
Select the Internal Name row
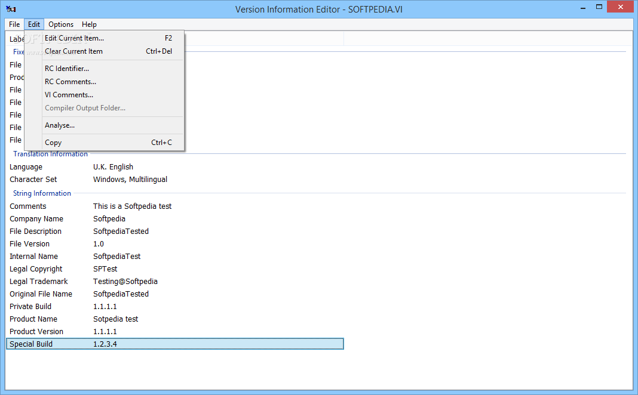tap(175, 257)
